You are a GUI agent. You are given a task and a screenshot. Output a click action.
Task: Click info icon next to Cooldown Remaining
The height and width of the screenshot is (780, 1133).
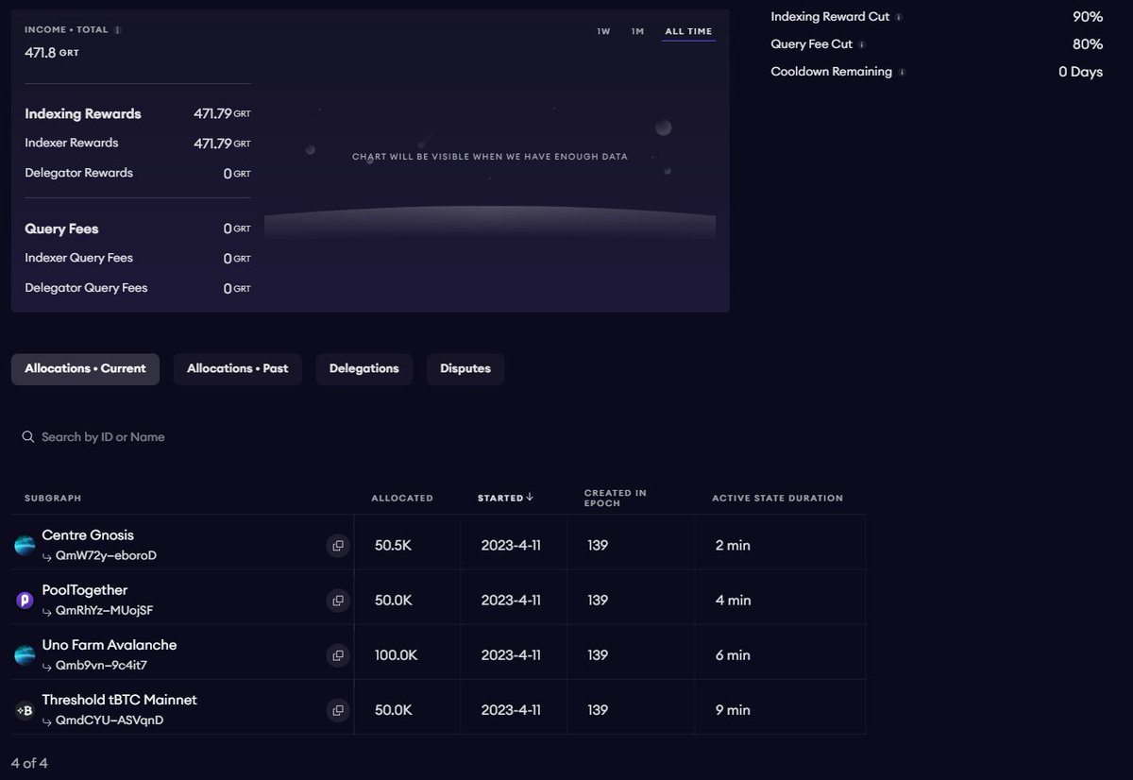click(901, 72)
